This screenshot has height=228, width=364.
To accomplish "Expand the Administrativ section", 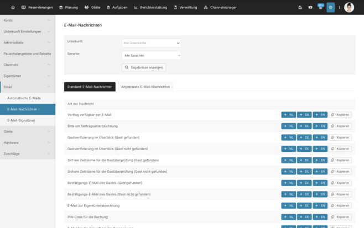I will tap(28, 43).
